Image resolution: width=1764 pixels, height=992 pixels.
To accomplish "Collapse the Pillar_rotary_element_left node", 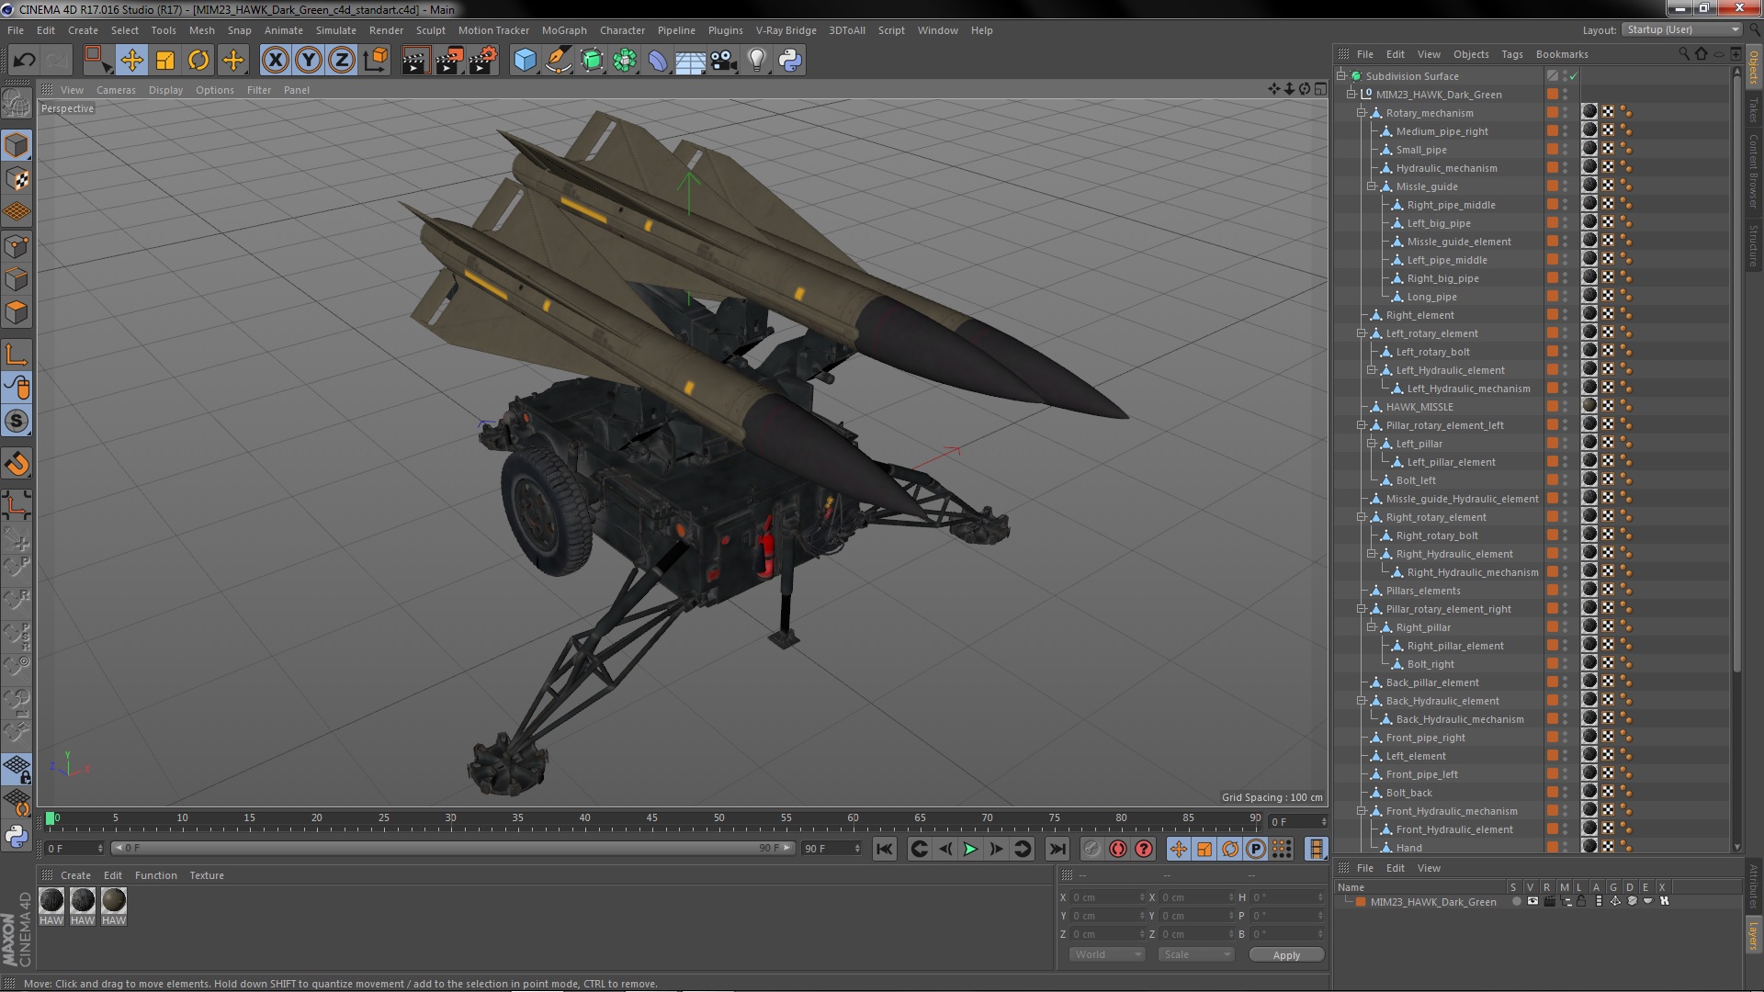I will (x=1362, y=425).
